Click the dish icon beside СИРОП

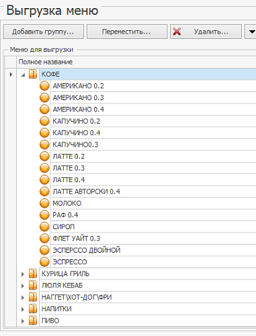[x=44, y=226]
